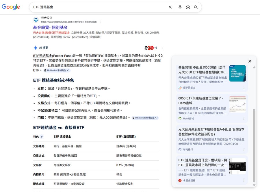This screenshot has width=260, height=192.
Task: Click table cell 證券商 (證券戶)
Action: point(126,146)
